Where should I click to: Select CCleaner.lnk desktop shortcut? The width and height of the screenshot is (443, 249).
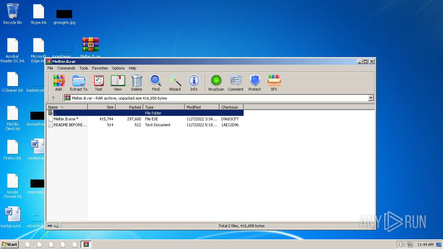pyautogui.click(x=12, y=82)
